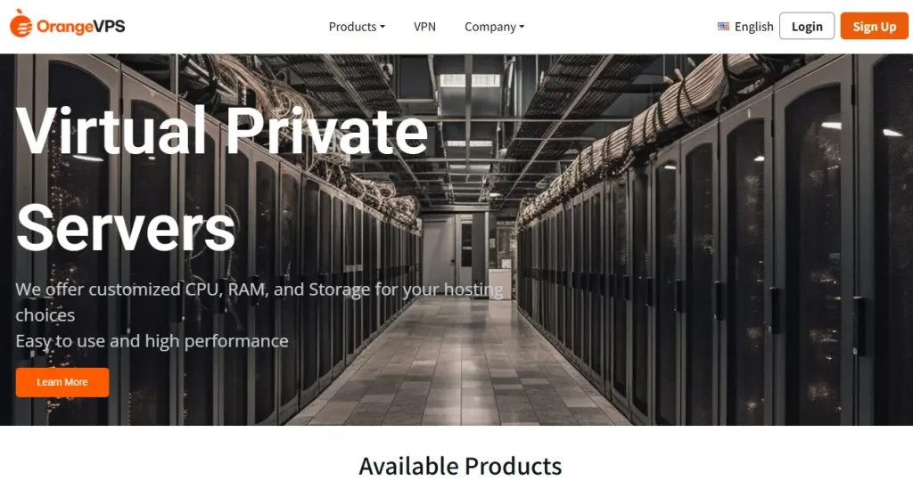Click the orange Sign Up button
The image size is (913, 481).
click(874, 26)
